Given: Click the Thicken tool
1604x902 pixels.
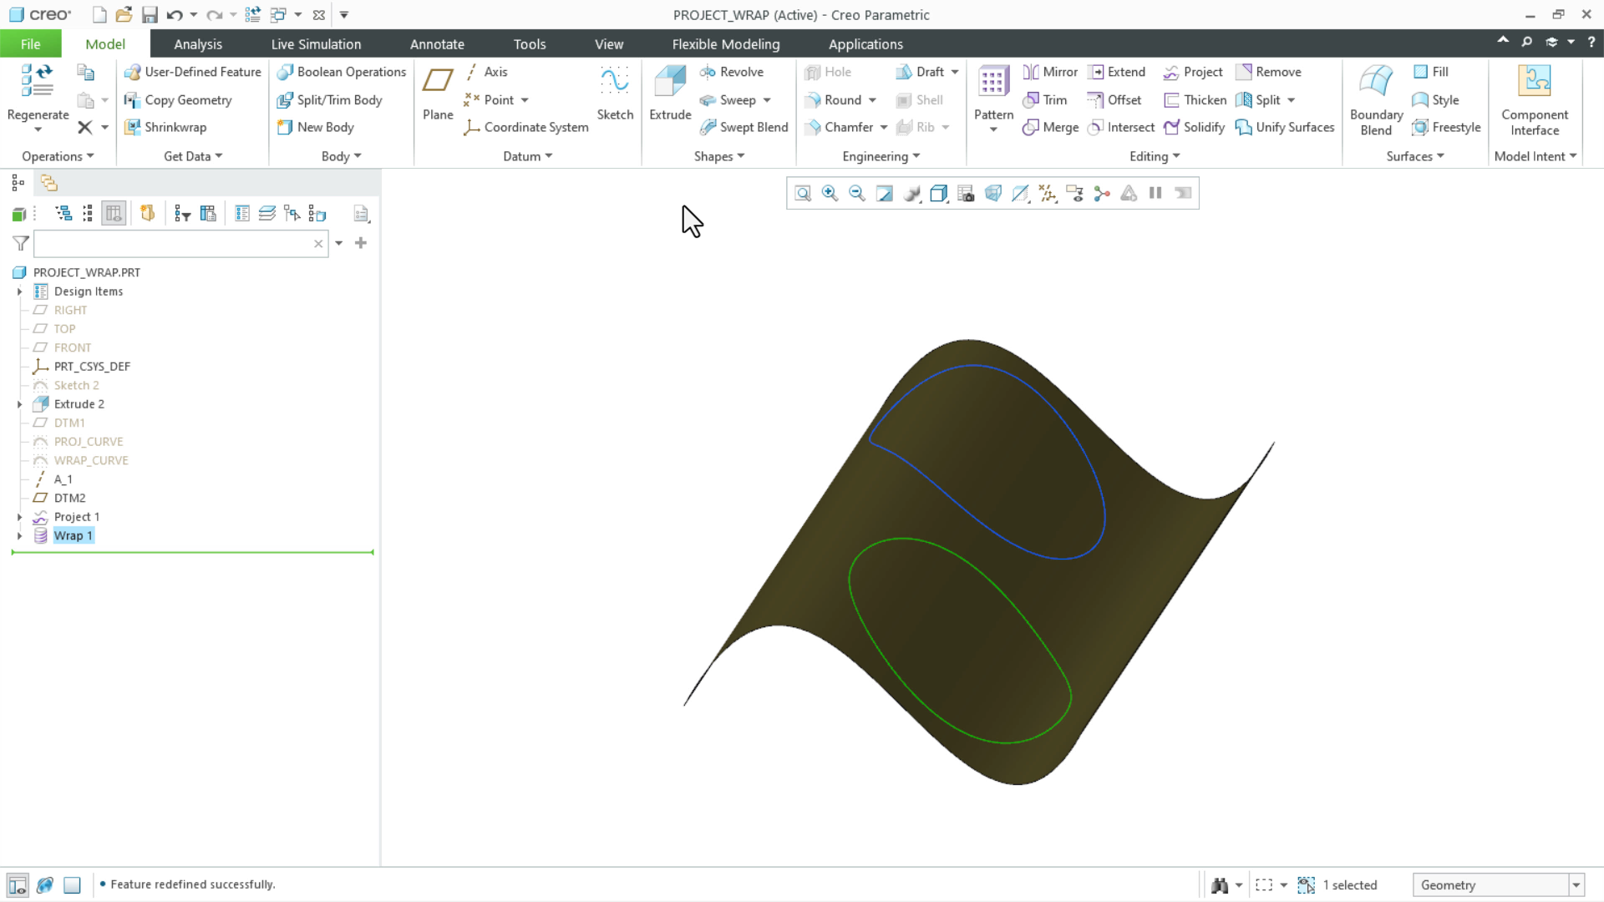Looking at the screenshot, I should click(1195, 99).
